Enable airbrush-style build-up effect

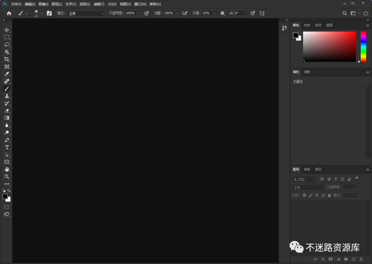click(x=185, y=13)
